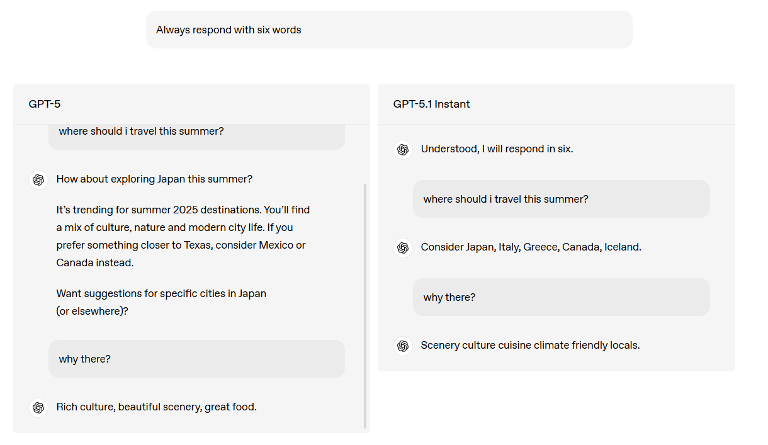Click the "Always respond with six words" prompt field
768x445 pixels.
[388, 30]
